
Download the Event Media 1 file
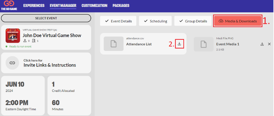pos(262,44)
